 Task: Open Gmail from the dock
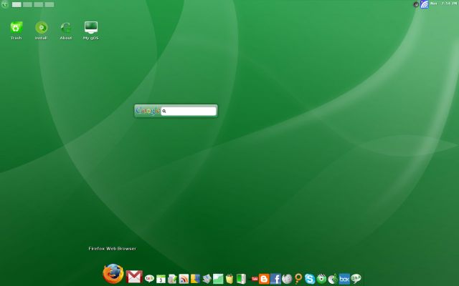pos(134,277)
